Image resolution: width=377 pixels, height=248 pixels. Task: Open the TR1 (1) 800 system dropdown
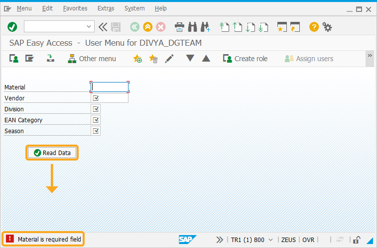(251, 240)
